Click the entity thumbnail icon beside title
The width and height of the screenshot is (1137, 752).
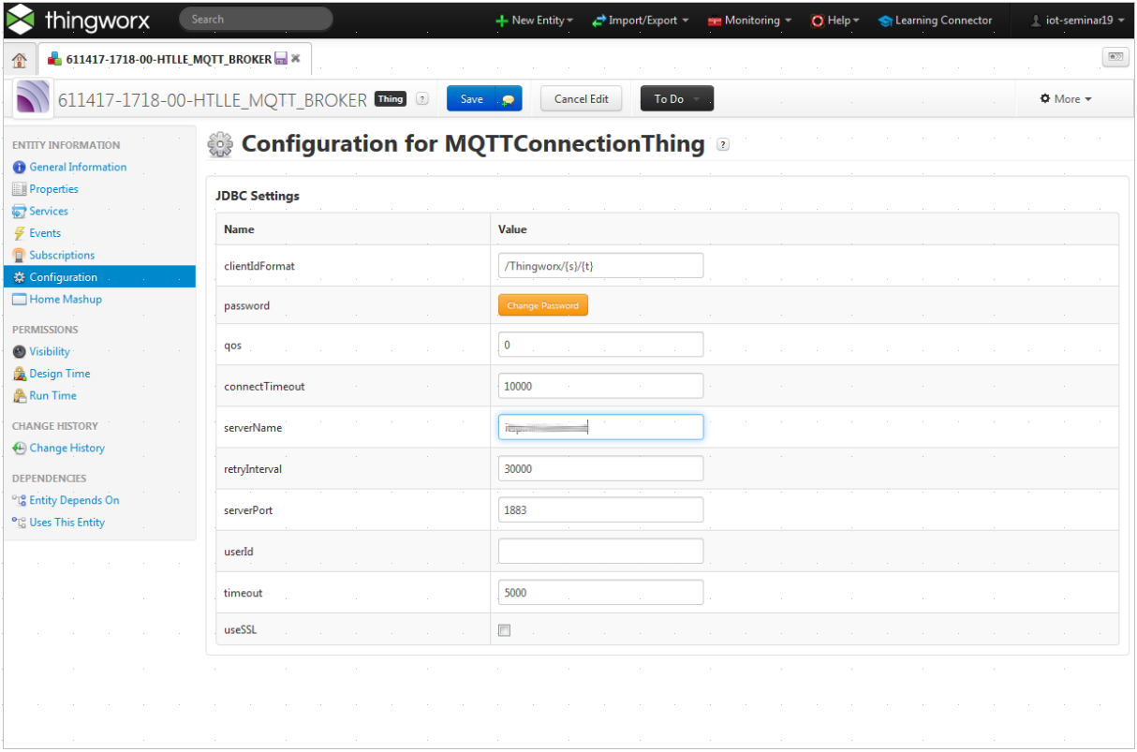34,97
